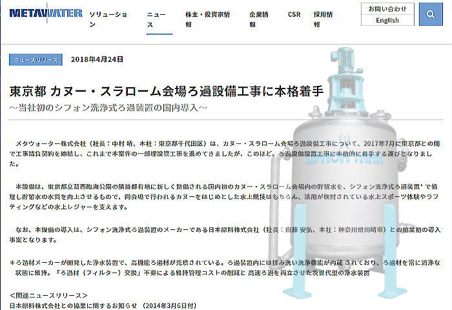Click the subtitle 当社初のシフォン洗浄式ろ過装置の国内導入

[108, 108]
